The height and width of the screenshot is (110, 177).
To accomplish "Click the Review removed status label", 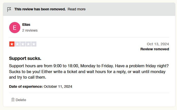I will coord(155,49).
